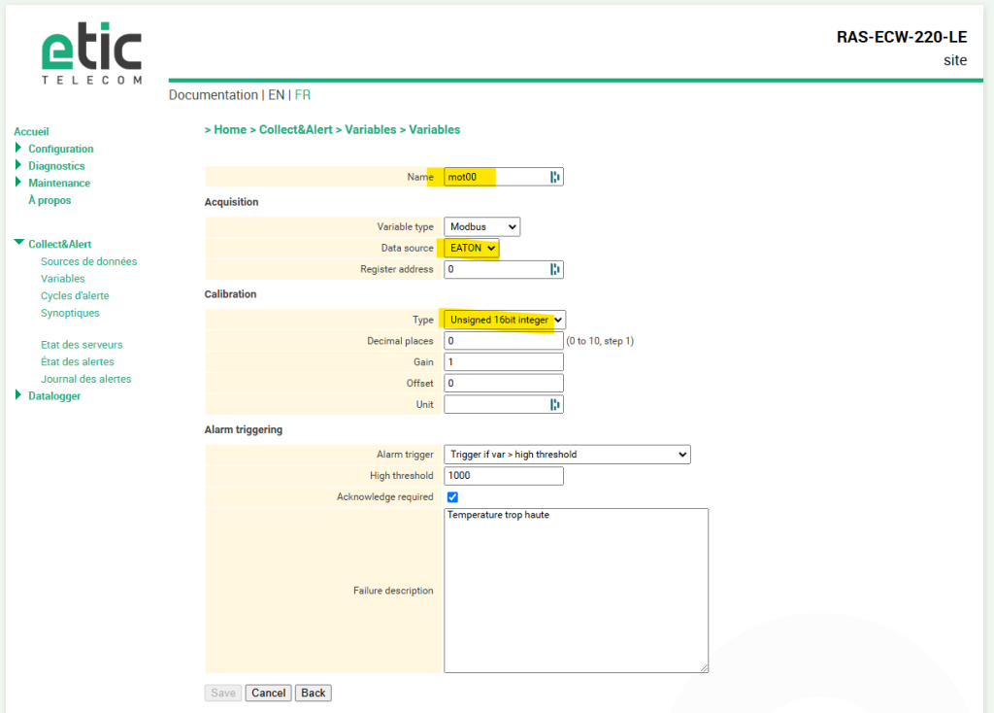Viewport: 994px width, 713px height.
Task: Go to Accueil in sidebar
Action: tap(31, 131)
